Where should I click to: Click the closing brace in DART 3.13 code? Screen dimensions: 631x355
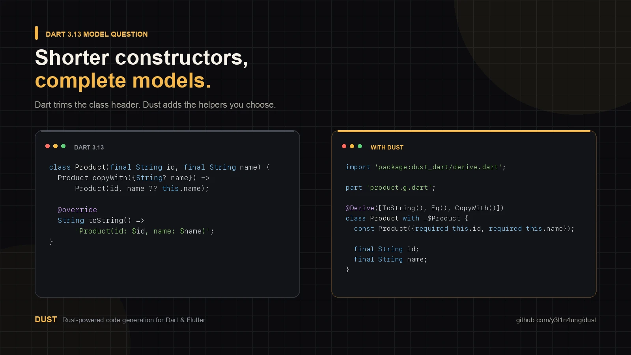click(51, 241)
